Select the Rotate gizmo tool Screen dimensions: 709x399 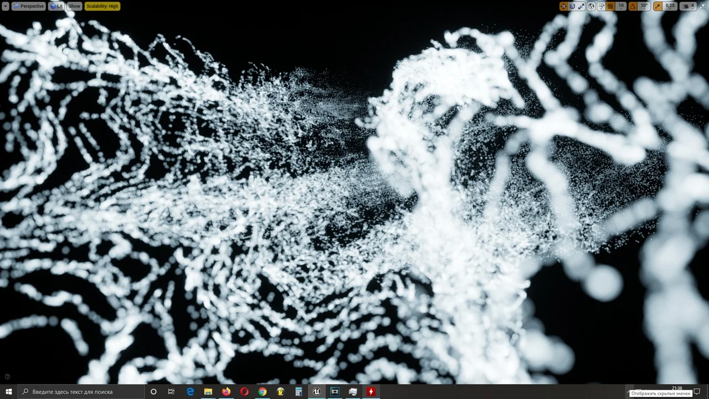click(572, 6)
